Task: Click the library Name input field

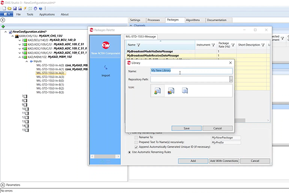Action: tap(191, 71)
